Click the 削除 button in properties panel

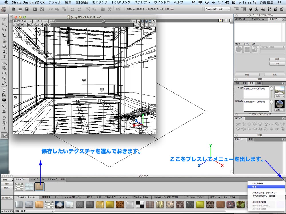(247, 75)
